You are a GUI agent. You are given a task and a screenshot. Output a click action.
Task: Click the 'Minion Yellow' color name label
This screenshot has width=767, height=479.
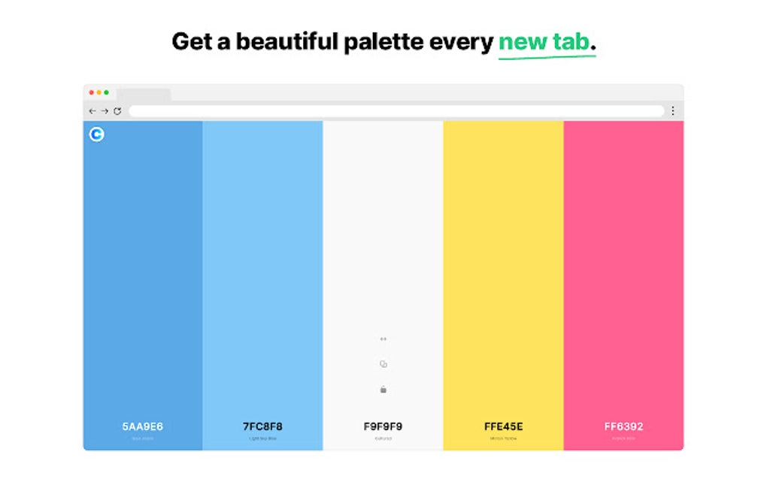point(502,438)
